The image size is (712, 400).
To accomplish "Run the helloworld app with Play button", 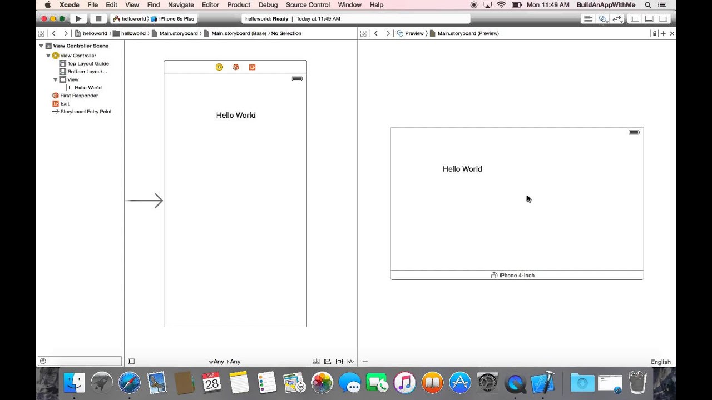I will point(78,19).
